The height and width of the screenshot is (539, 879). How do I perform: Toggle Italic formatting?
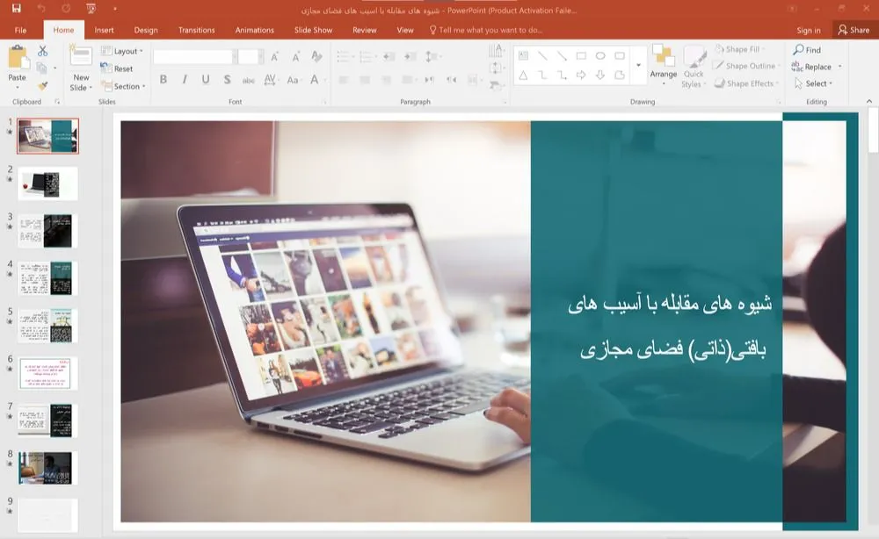185,80
